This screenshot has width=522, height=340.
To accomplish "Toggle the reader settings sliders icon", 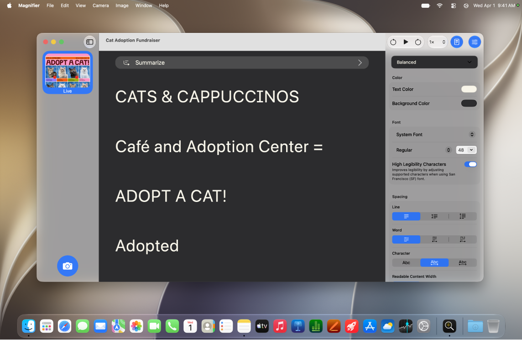I will tap(475, 42).
